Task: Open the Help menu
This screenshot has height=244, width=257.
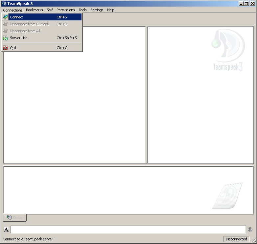Action: [110, 10]
